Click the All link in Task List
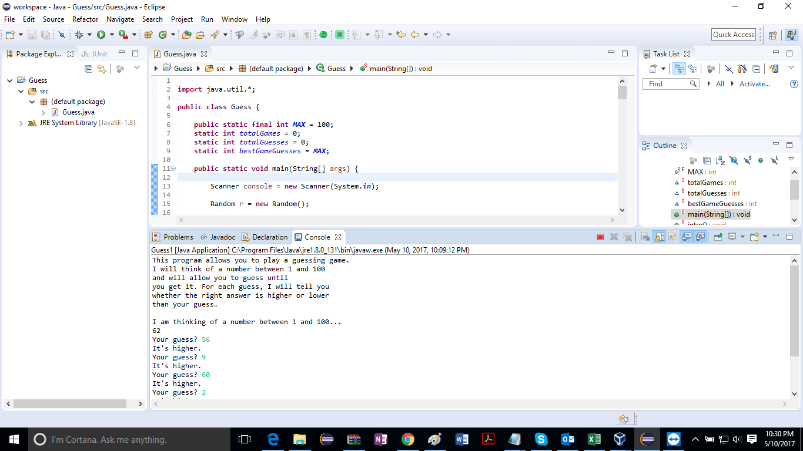The image size is (803, 451). (720, 84)
